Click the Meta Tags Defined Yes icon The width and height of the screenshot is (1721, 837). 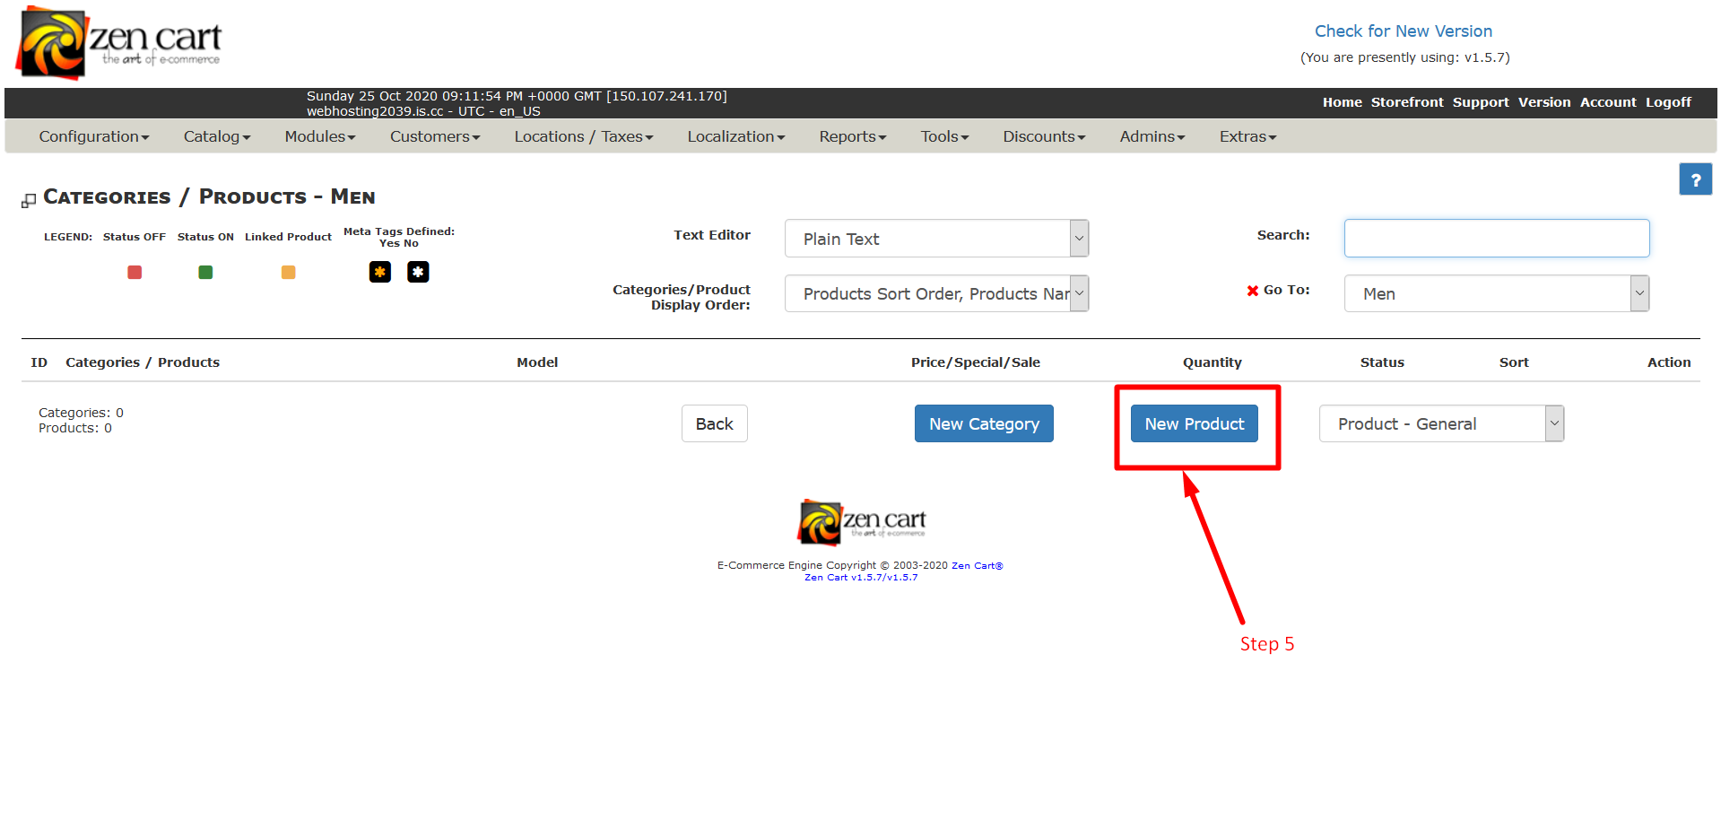[380, 272]
